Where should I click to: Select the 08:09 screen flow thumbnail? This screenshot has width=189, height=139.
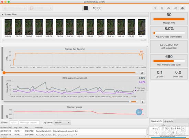tap(59, 27)
